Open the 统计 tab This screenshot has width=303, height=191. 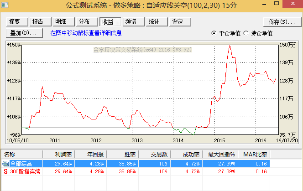(155, 22)
